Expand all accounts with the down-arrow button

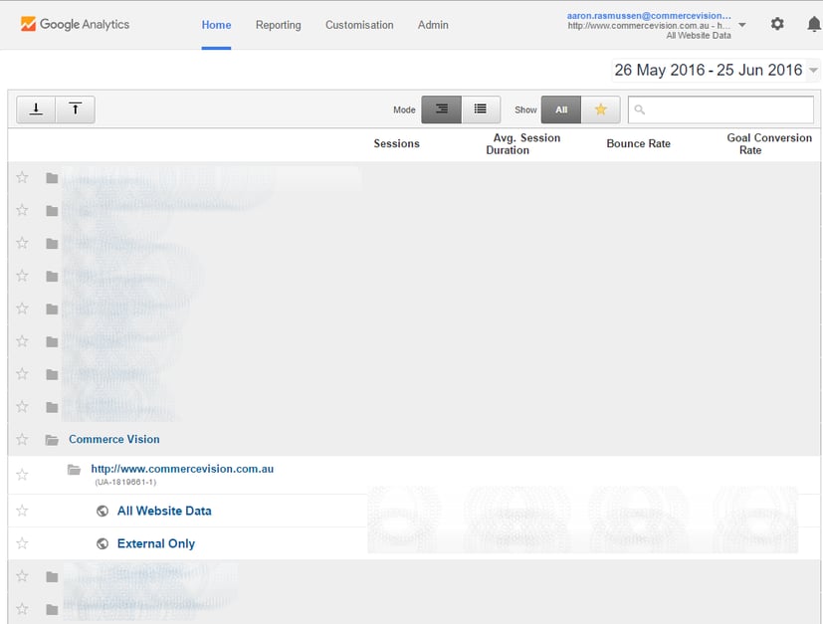(36, 109)
